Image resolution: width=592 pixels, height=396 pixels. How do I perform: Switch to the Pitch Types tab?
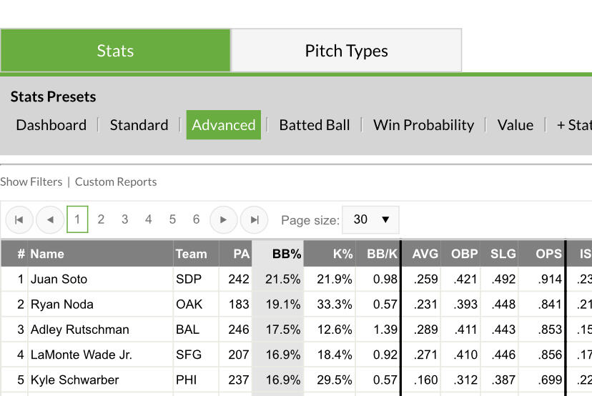click(346, 51)
